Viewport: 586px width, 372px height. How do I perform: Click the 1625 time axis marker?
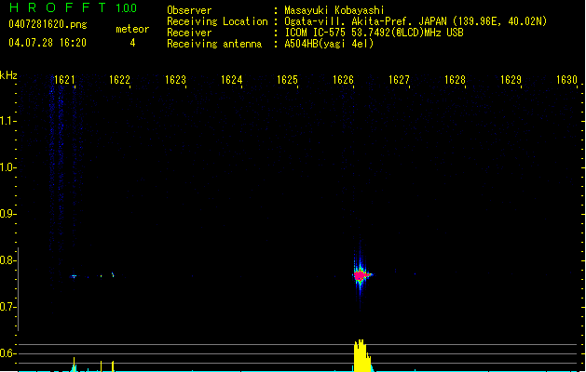[287, 80]
